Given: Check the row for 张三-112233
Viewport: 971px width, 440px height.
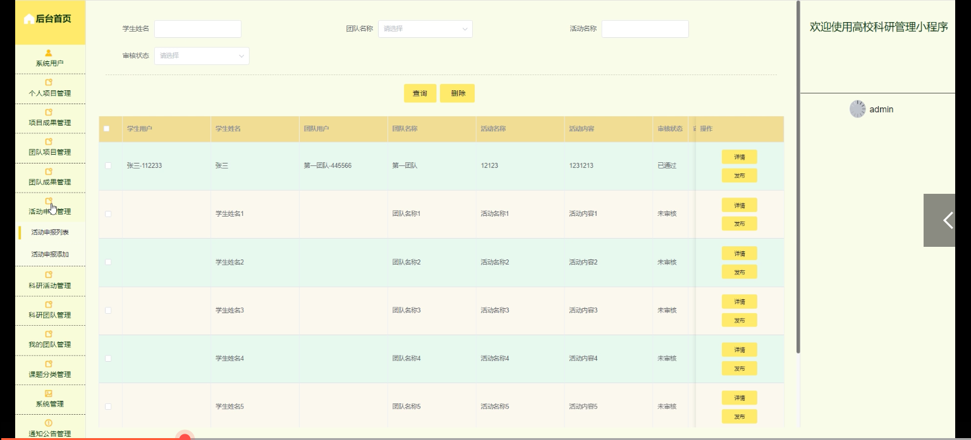Looking at the screenshot, I should click(x=108, y=165).
